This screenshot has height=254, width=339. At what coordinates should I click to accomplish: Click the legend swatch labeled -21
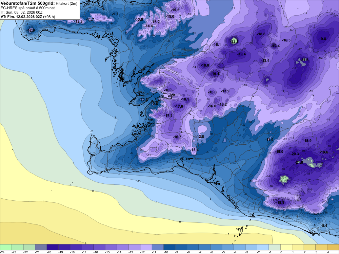point(41,247)
